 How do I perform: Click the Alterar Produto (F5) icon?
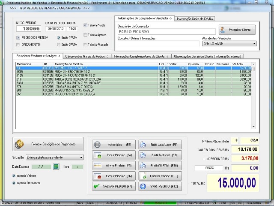click(98, 165)
